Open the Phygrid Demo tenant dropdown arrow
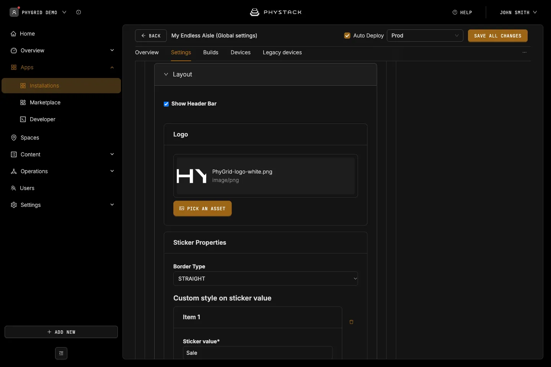 click(x=64, y=12)
